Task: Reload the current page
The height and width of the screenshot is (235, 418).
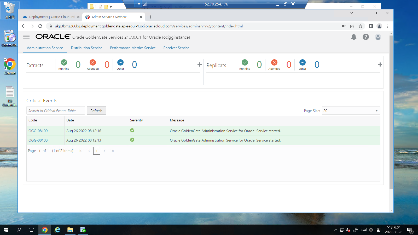Action: point(40,26)
